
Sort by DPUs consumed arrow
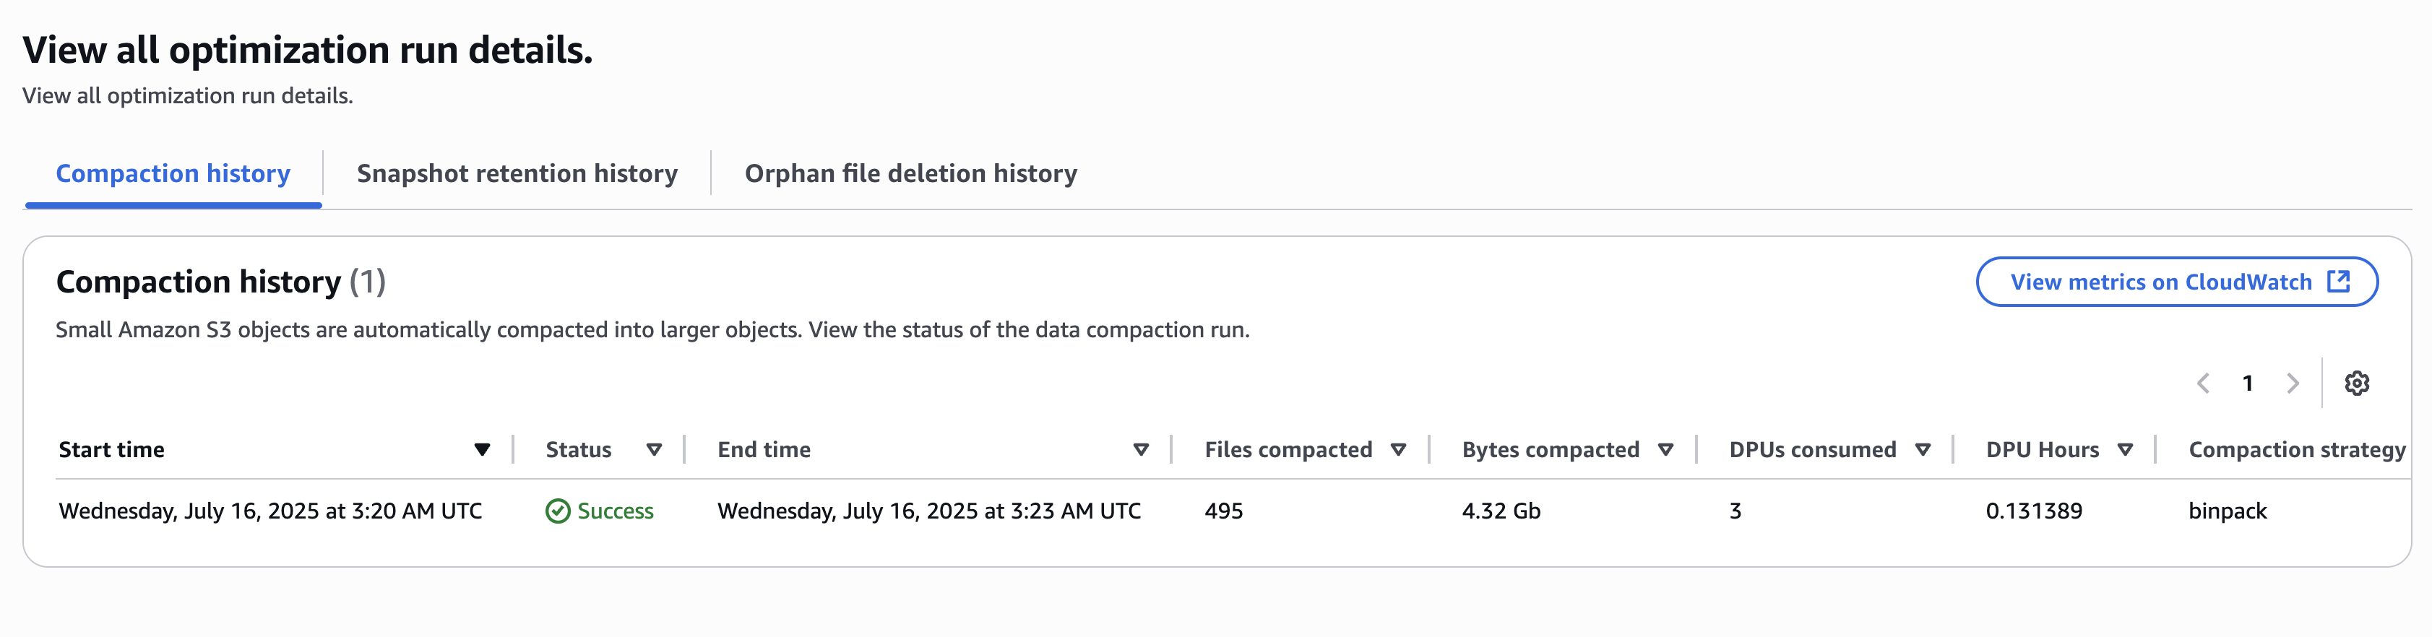click(1922, 450)
